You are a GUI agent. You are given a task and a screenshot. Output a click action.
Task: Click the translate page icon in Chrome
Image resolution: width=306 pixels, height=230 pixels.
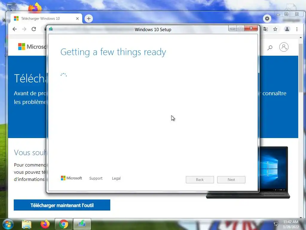click(266, 29)
